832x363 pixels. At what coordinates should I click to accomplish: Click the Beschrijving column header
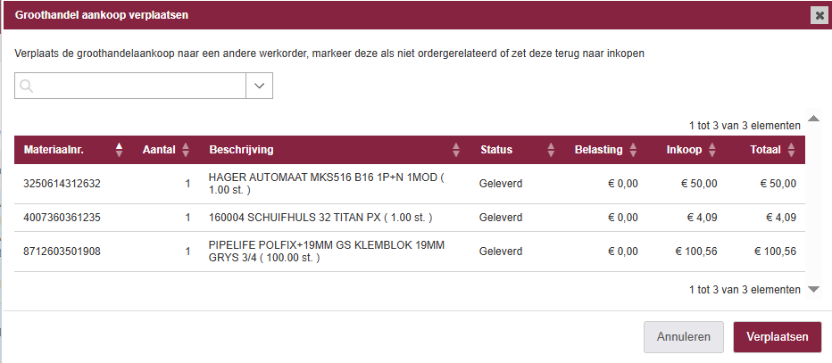(241, 150)
